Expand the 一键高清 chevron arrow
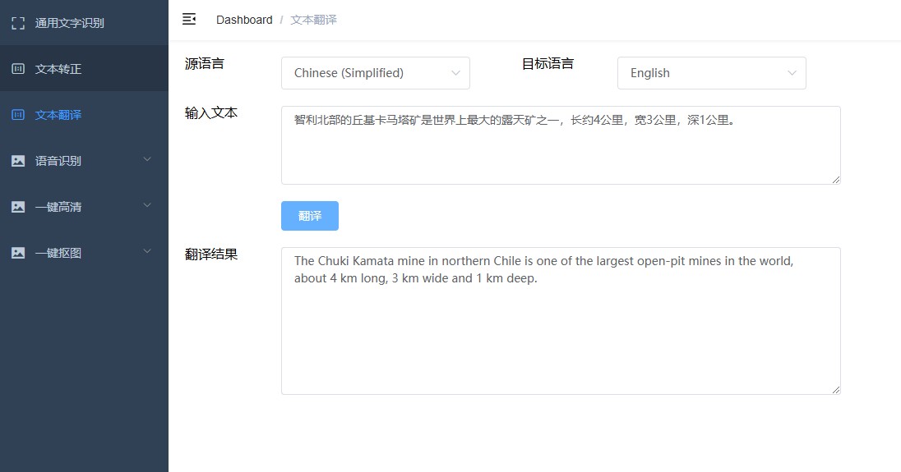This screenshot has width=901, height=472. (147, 205)
